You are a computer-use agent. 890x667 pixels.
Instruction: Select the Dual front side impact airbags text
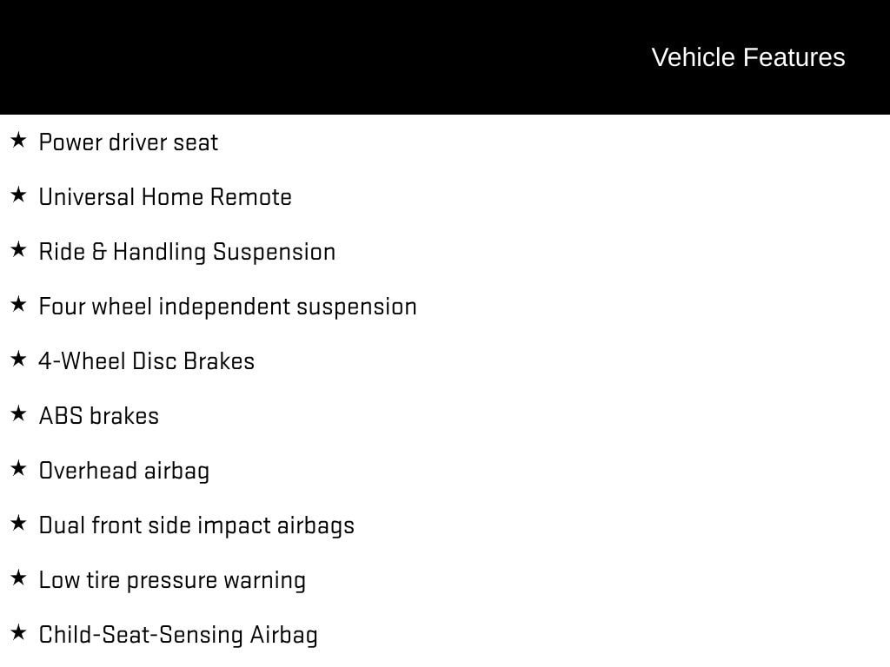[196, 525]
